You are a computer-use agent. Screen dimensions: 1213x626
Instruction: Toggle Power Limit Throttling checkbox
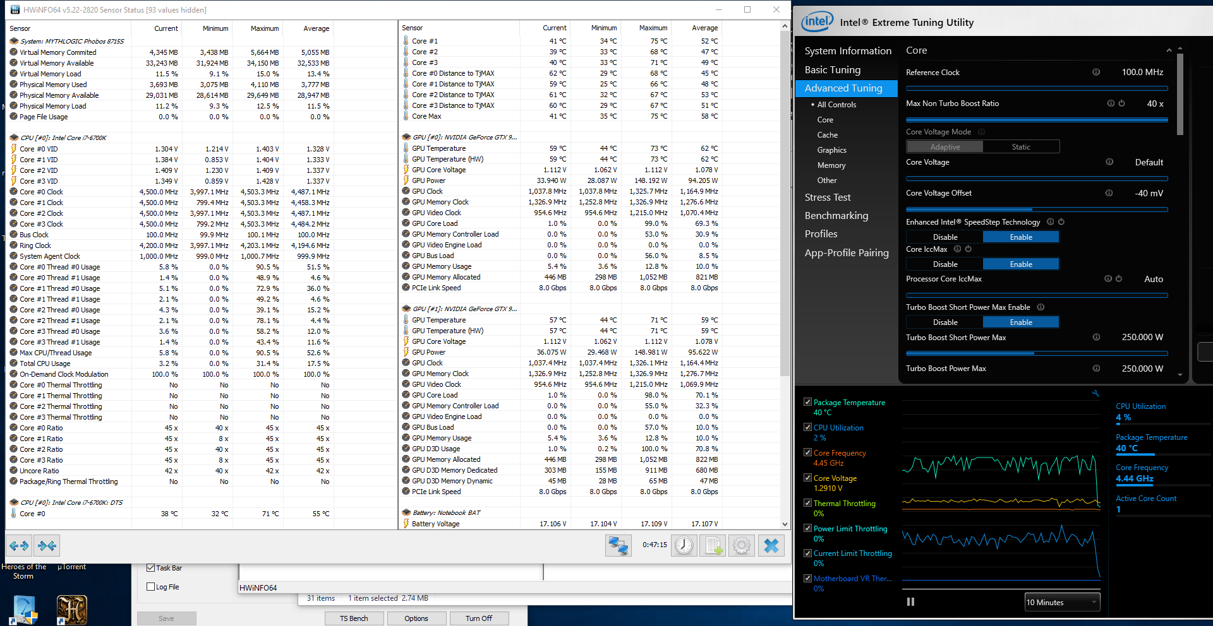(x=807, y=528)
